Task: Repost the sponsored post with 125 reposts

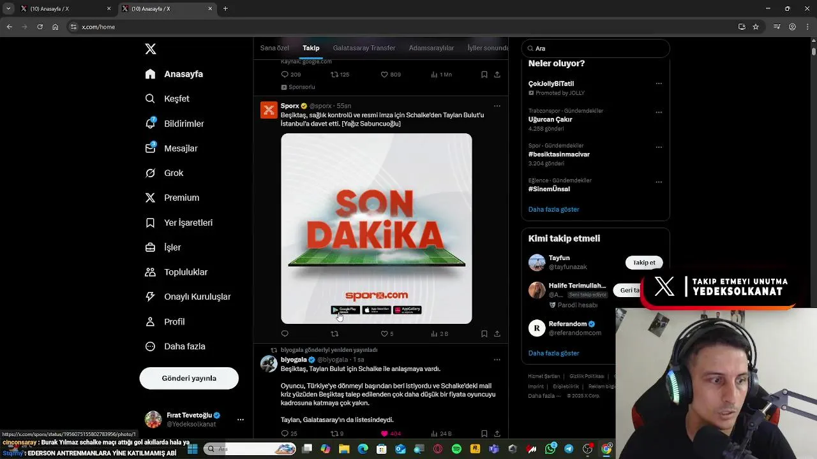Action: 340,75
